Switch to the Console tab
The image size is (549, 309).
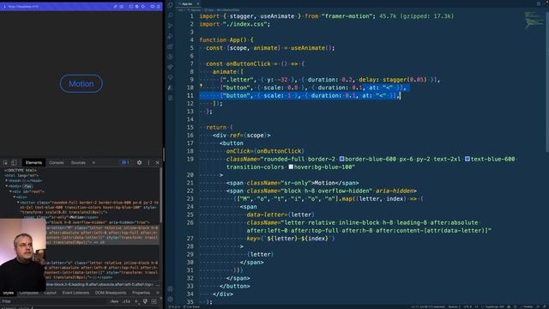pos(57,162)
